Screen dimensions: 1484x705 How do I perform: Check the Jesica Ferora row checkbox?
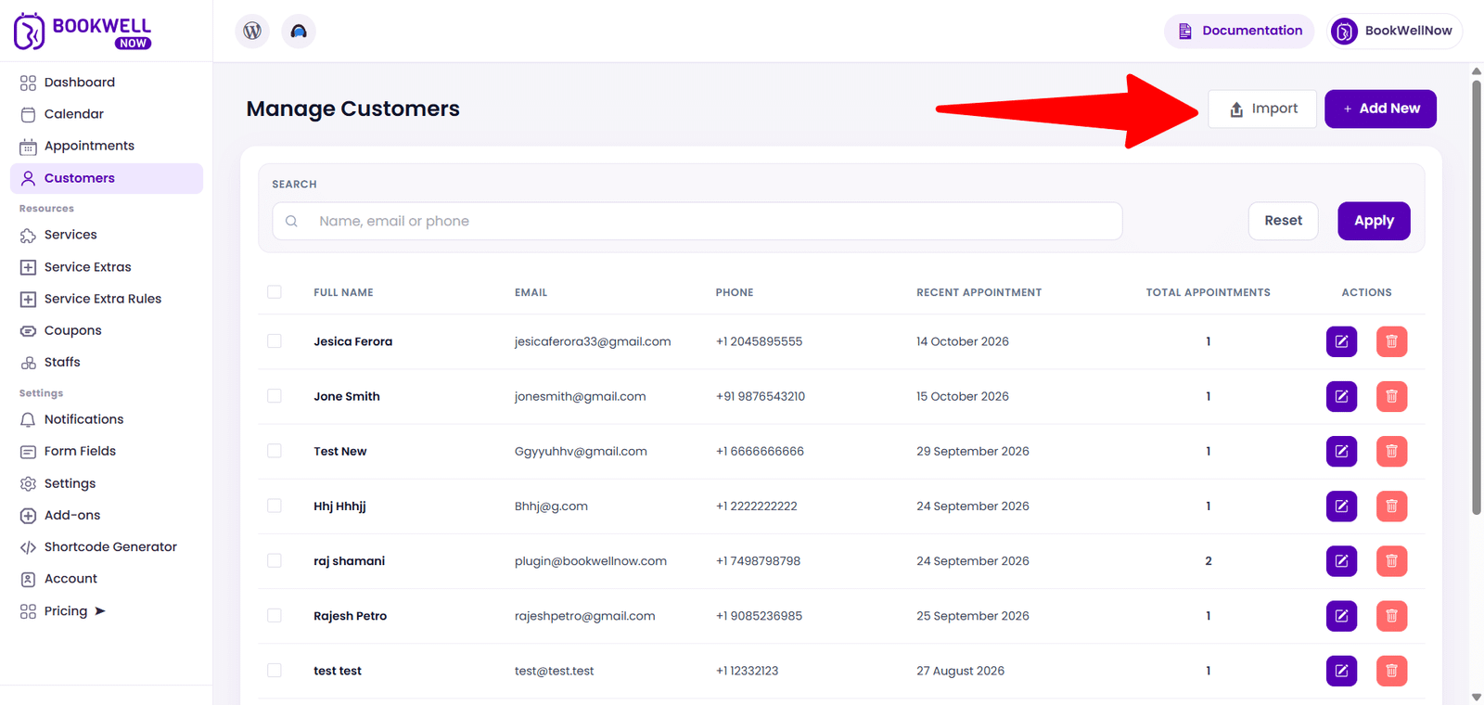click(x=275, y=340)
